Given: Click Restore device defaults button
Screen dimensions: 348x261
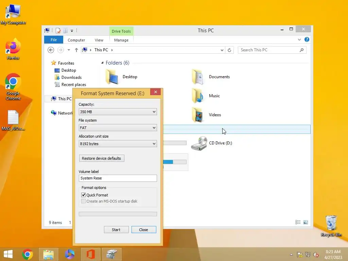Looking at the screenshot, I should tap(102, 158).
